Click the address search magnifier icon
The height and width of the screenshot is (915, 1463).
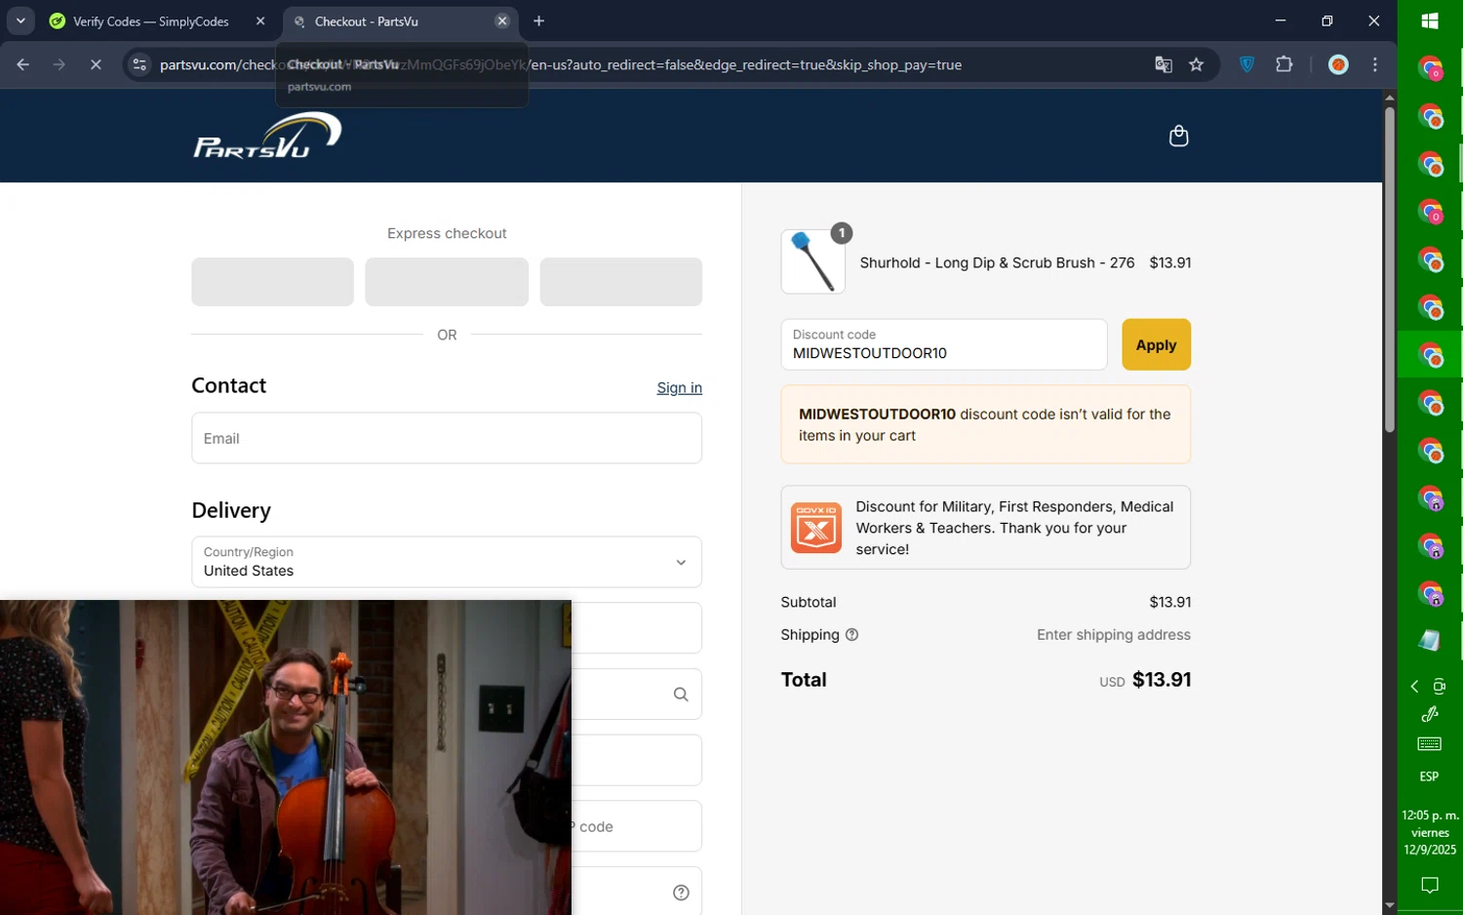pos(681,695)
